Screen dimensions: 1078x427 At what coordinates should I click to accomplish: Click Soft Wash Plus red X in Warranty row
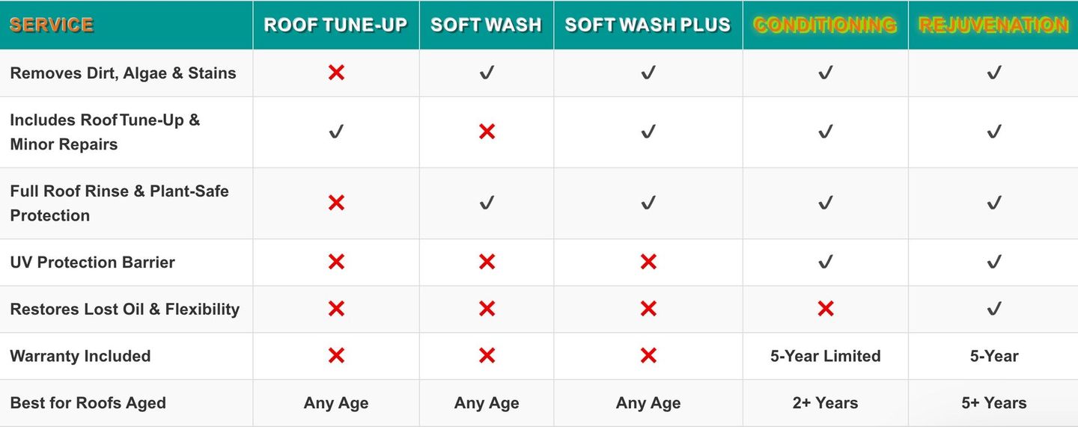[x=648, y=356]
